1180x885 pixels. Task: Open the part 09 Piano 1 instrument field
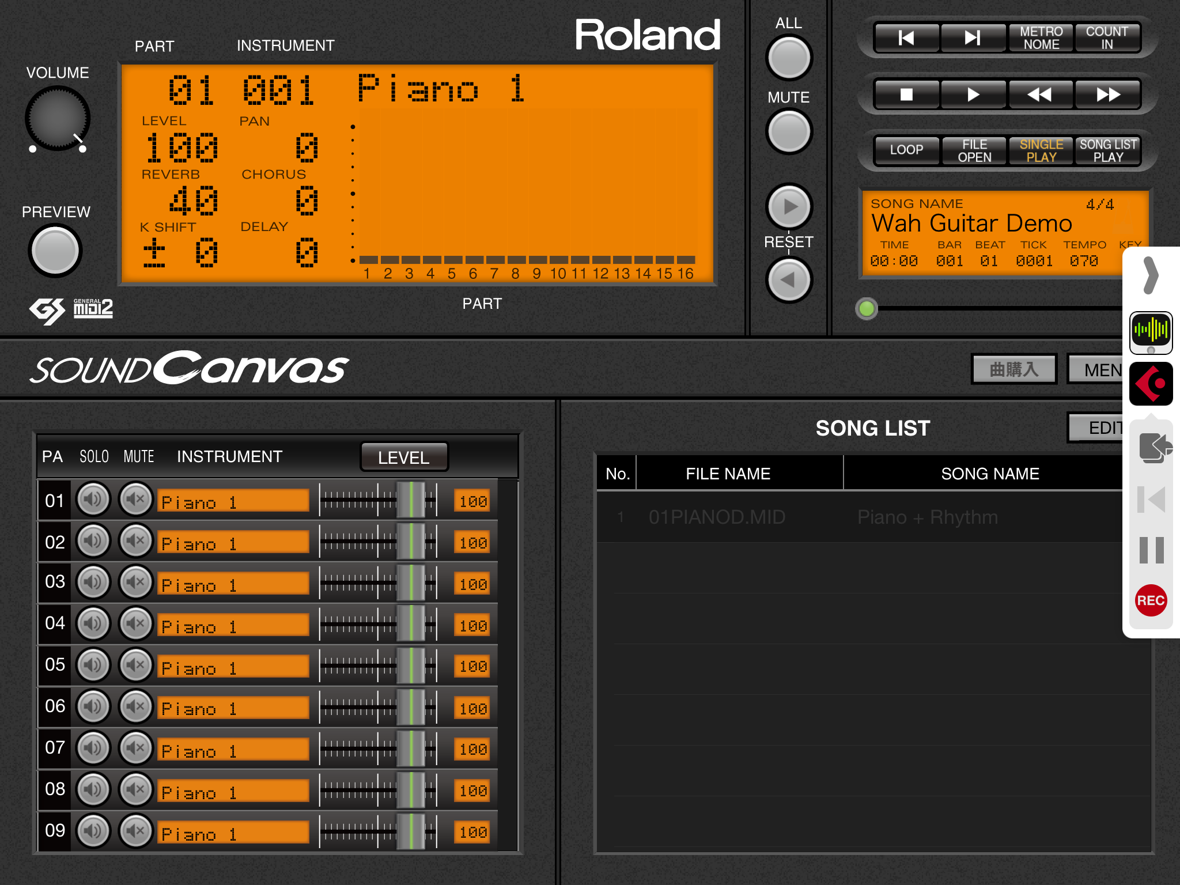point(233,833)
